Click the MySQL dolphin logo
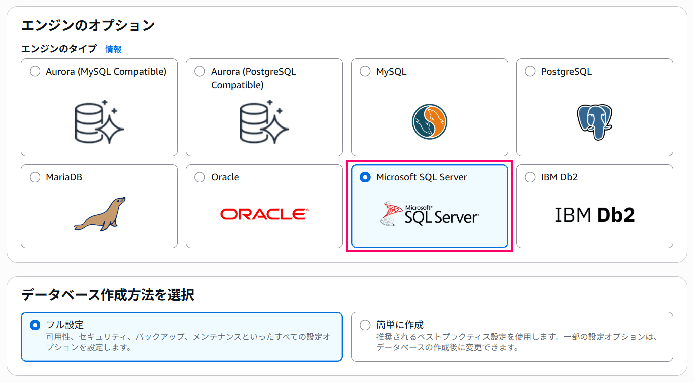The image size is (694, 383). (430, 121)
